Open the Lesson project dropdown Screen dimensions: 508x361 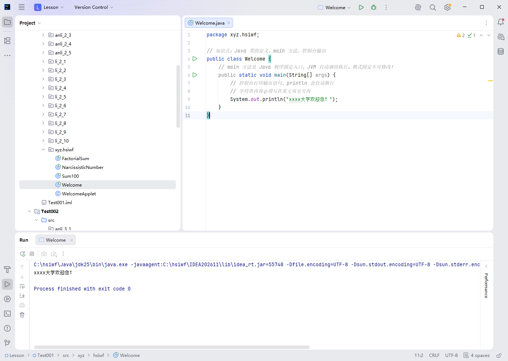[x=49, y=7]
